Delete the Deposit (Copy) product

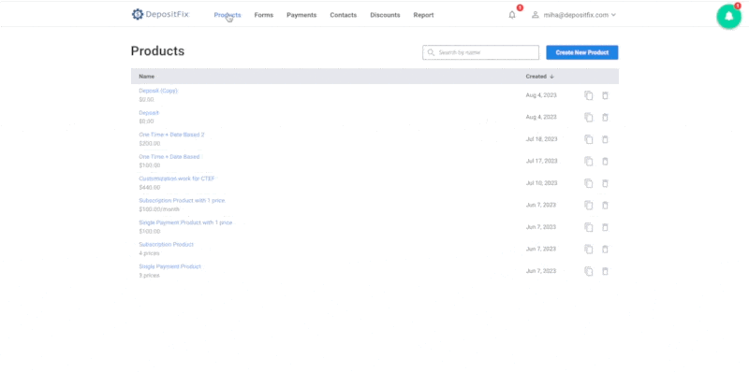tap(605, 95)
